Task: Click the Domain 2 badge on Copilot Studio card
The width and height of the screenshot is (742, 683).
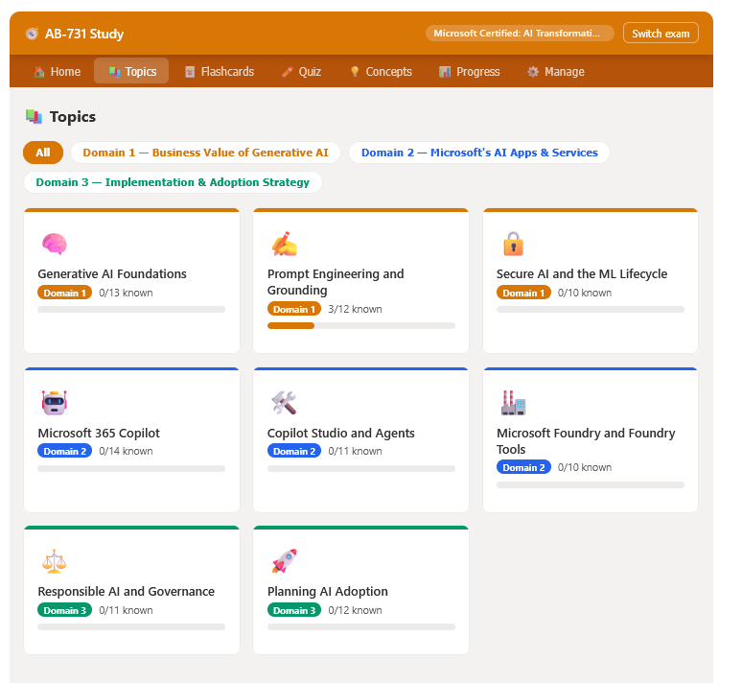Action: point(294,452)
